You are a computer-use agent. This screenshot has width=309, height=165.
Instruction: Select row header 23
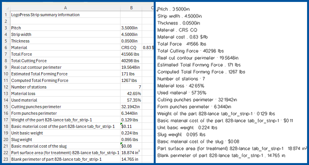coord(6,159)
